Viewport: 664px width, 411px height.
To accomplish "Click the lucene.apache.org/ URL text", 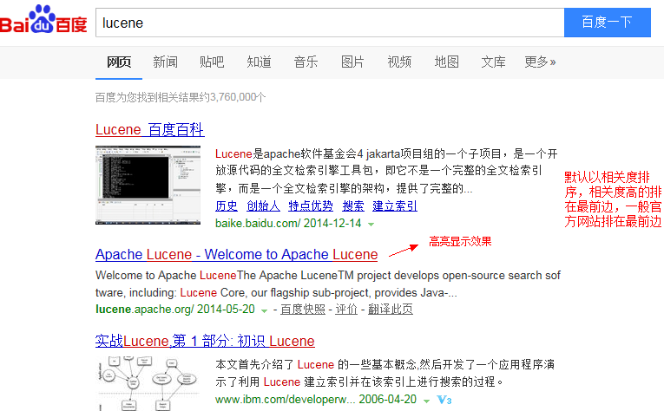I will click(x=144, y=309).
